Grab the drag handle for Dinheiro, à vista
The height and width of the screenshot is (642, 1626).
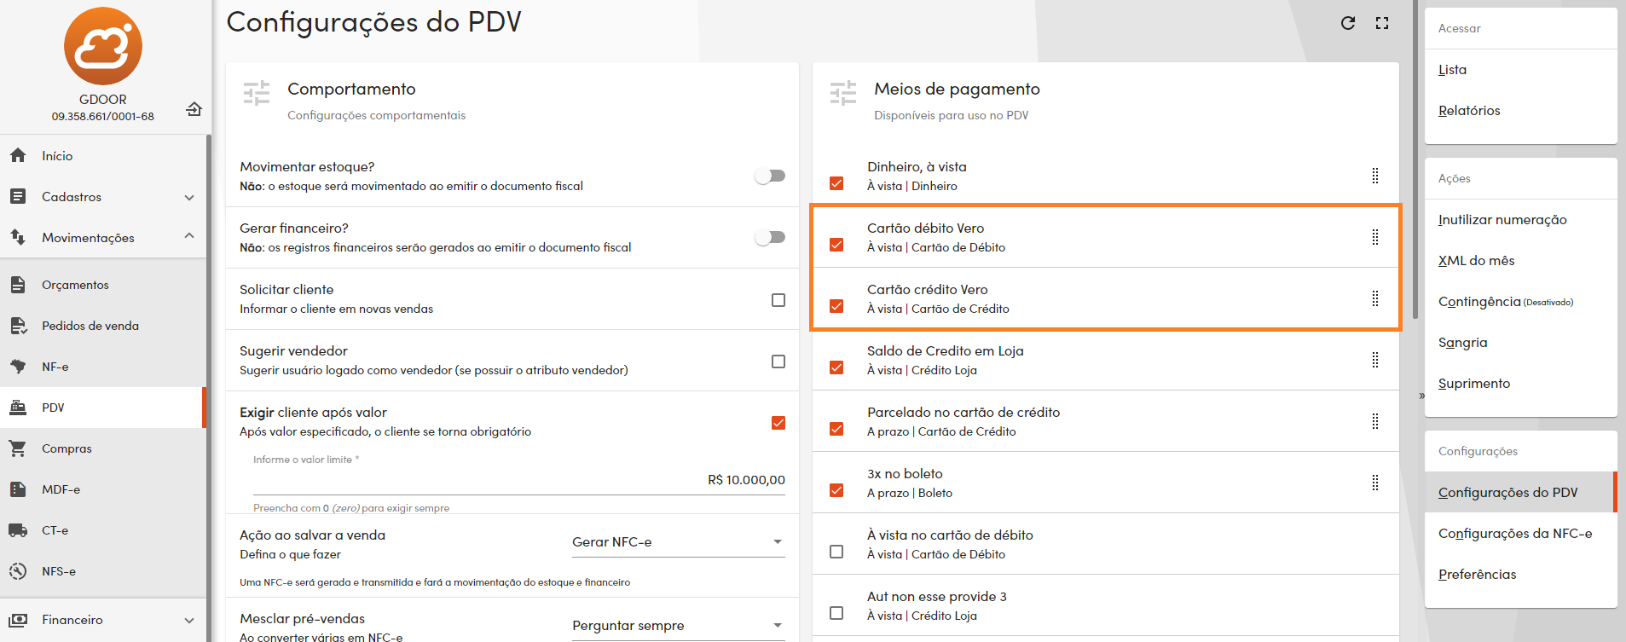[x=1375, y=176]
